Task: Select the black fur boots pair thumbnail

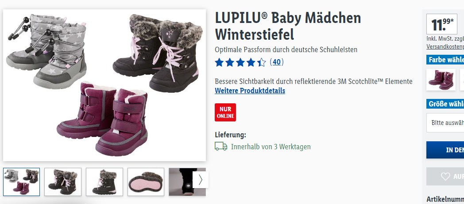Action: [x=63, y=182]
